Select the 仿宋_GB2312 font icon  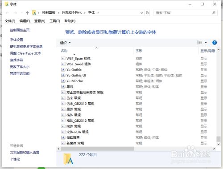point(63,104)
